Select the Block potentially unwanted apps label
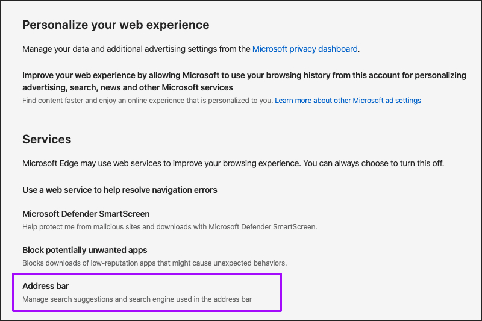Screen dimensions: 482x321 (x=84, y=250)
